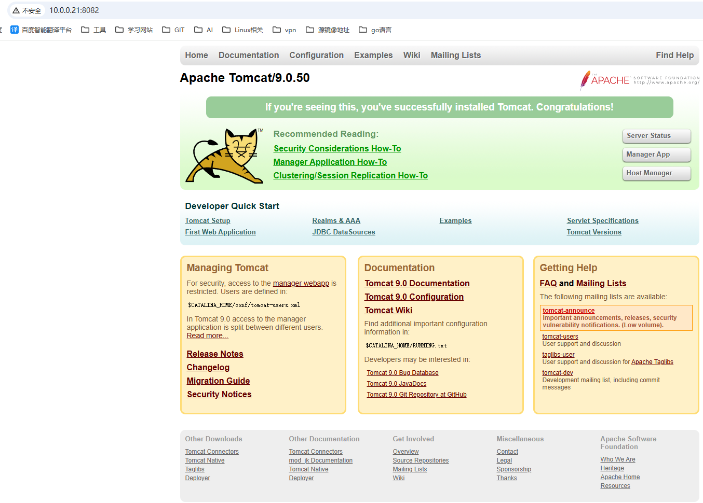Click the Tomcat cat logo image

pyautogui.click(x=224, y=155)
